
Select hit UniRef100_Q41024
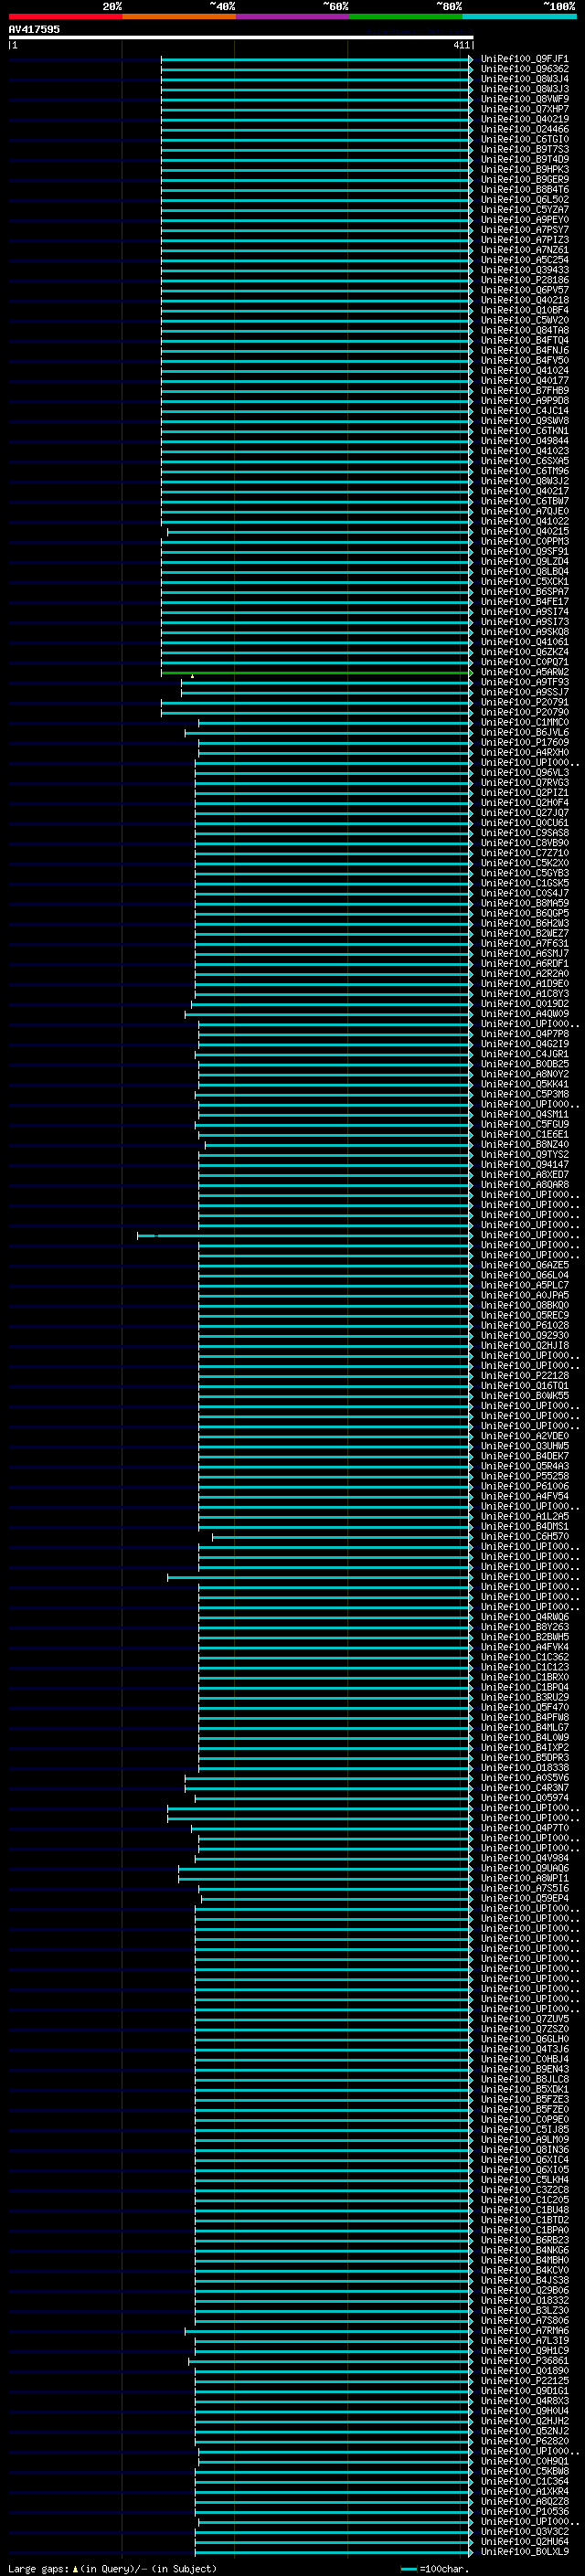pyautogui.click(x=525, y=370)
